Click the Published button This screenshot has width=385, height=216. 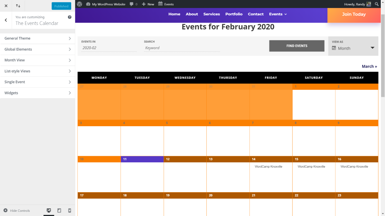[61, 6]
